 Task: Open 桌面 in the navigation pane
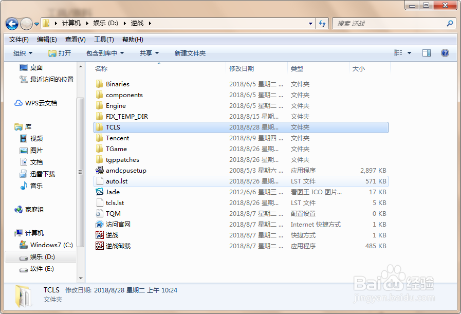coord(36,68)
